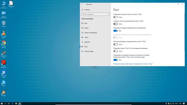Click the taskbar clock
The width and height of the screenshot is (187, 105).
point(180,104)
